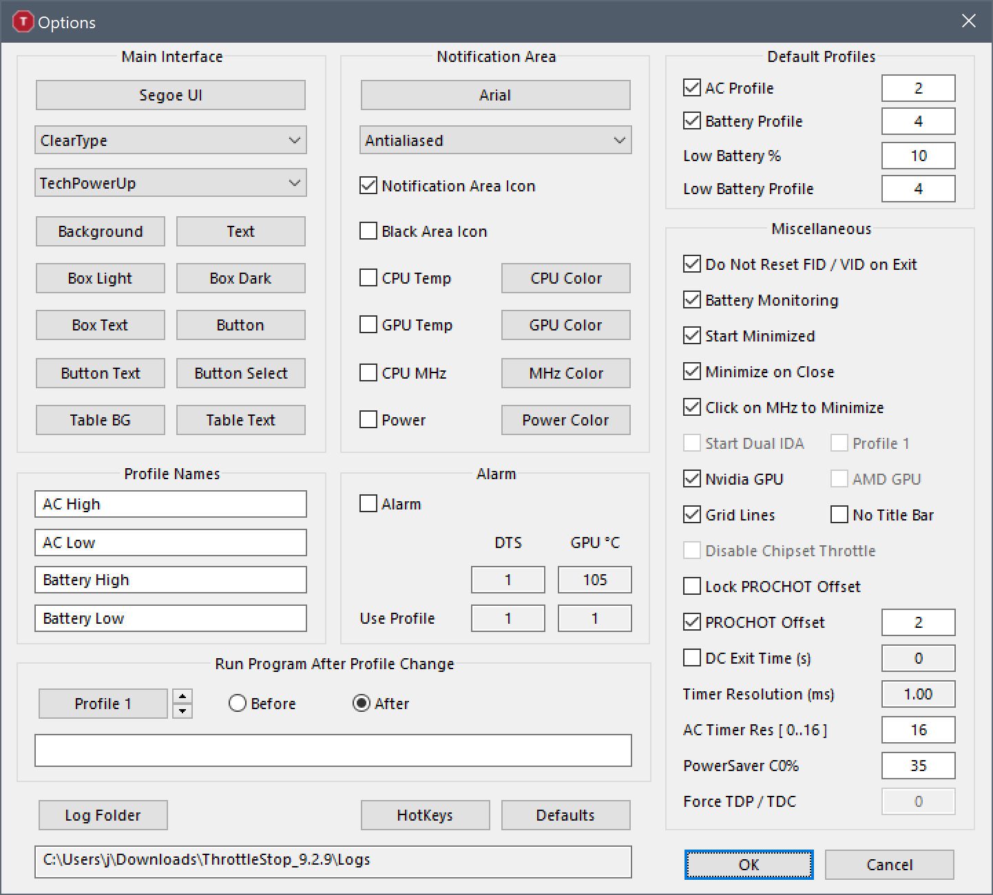Viewport: 993px width, 895px height.
Task: Click the Box Text color button
Action: tap(101, 325)
